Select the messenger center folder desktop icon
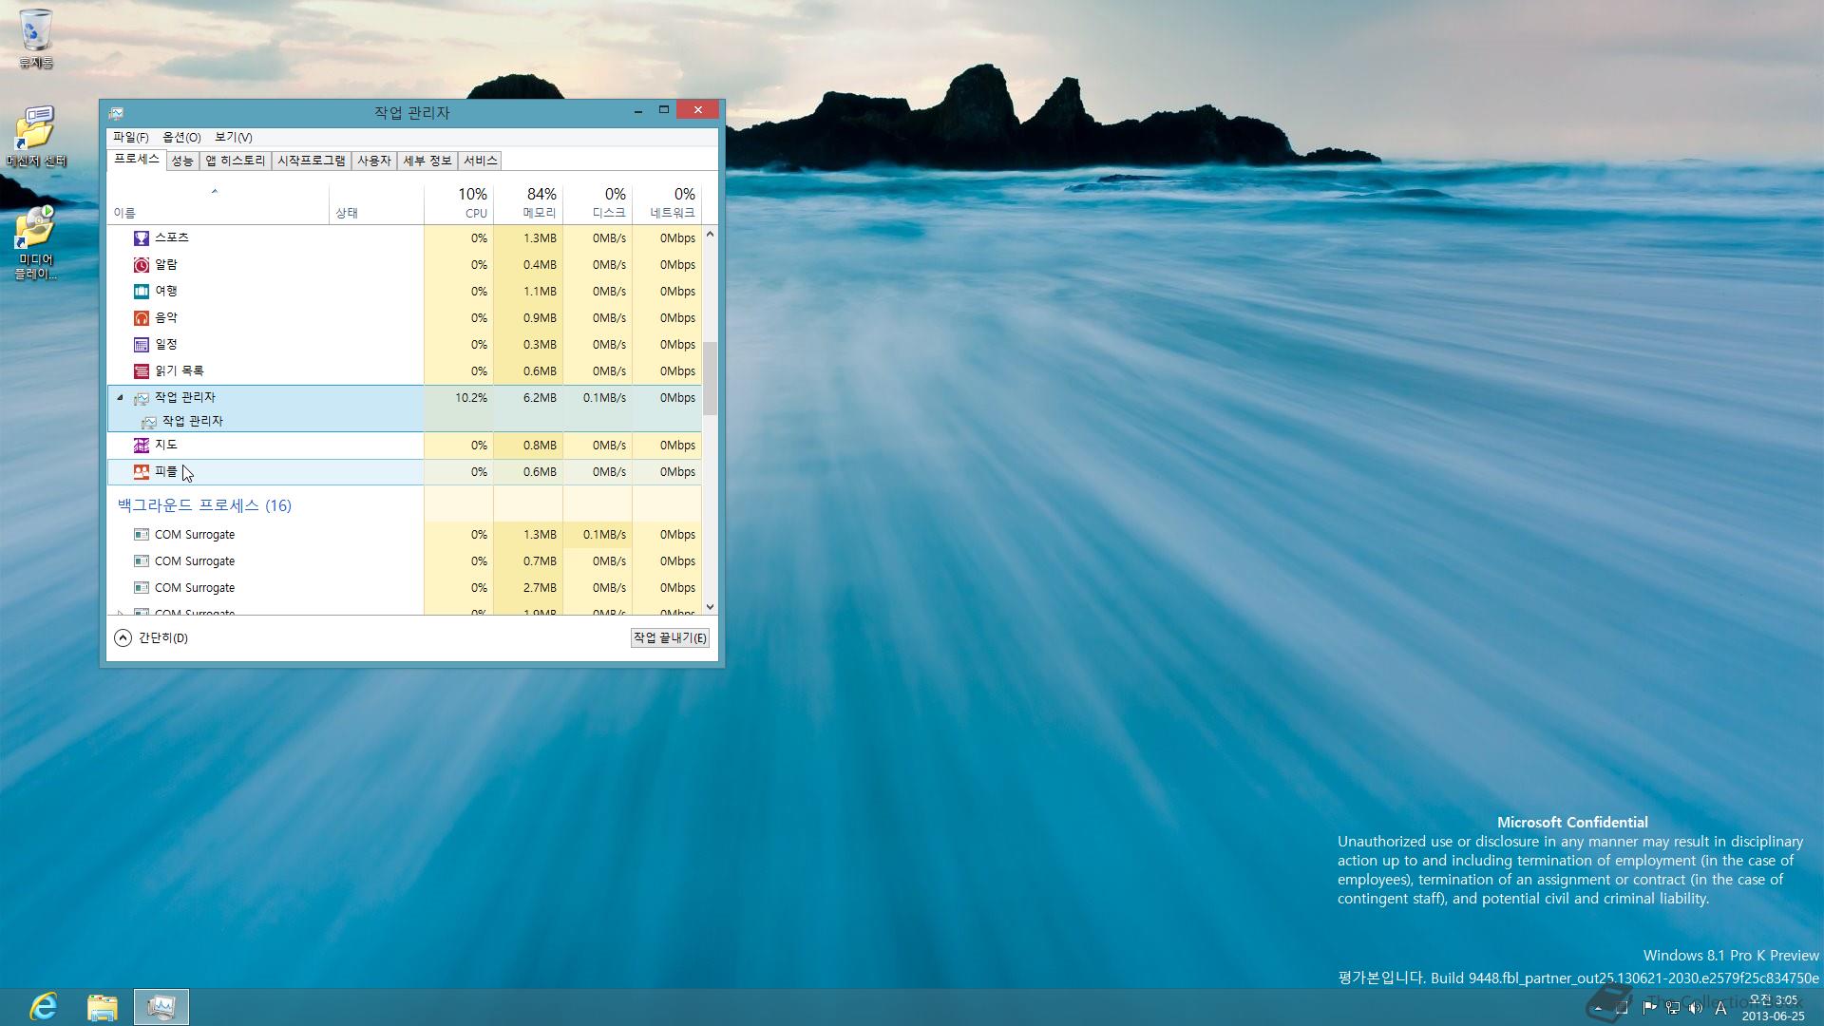This screenshot has height=1026, width=1824. (36, 137)
